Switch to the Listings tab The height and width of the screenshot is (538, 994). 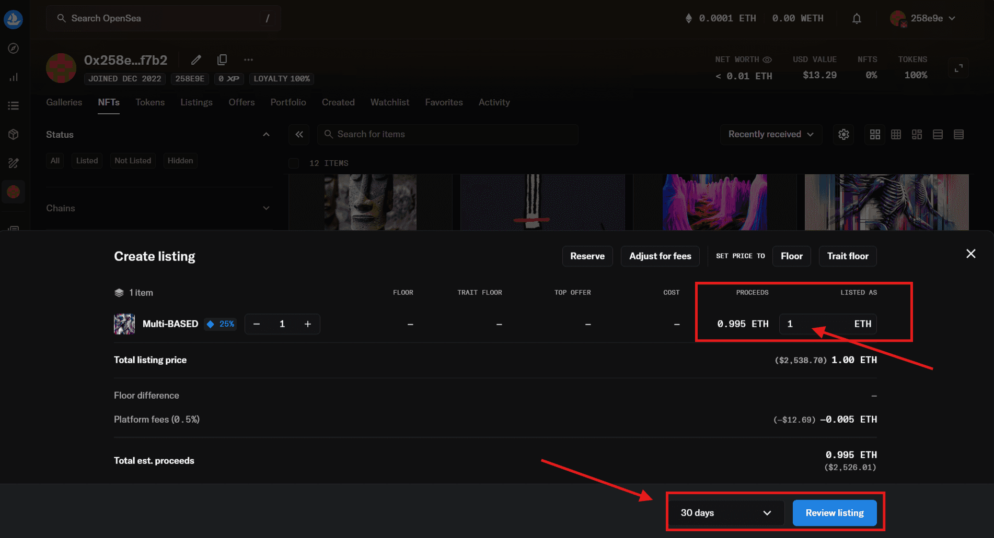[197, 102]
